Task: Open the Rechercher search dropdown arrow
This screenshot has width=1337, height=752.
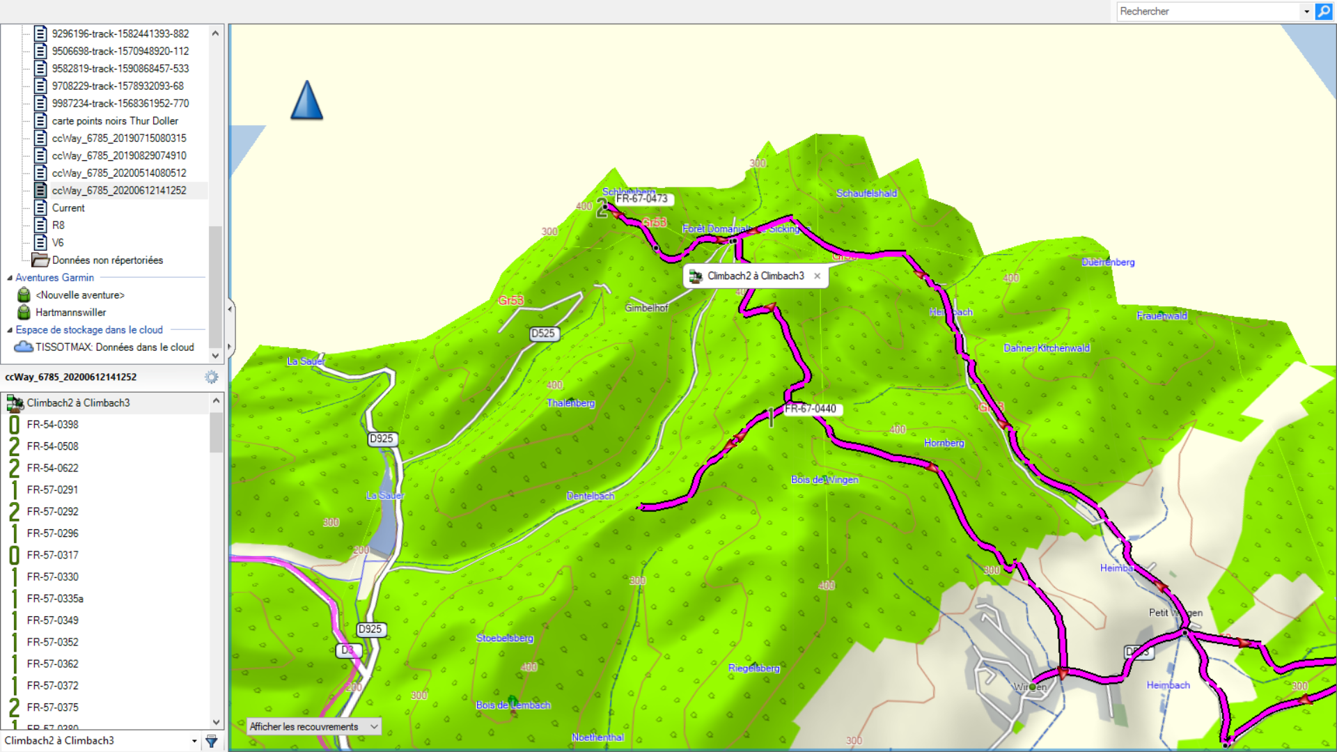Action: click(x=1307, y=11)
